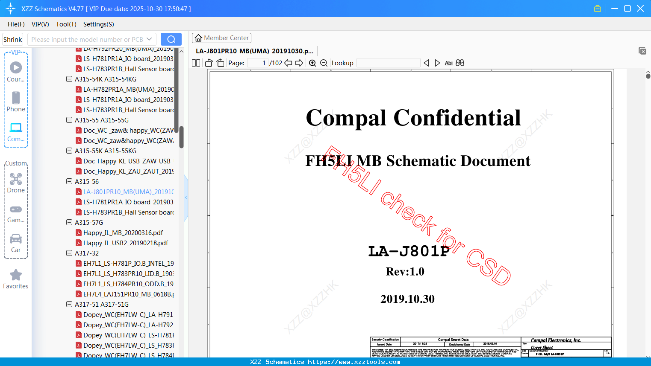Open the Tool(T) menu
Viewport: 651px width, 366px height.
pos(66,24)
